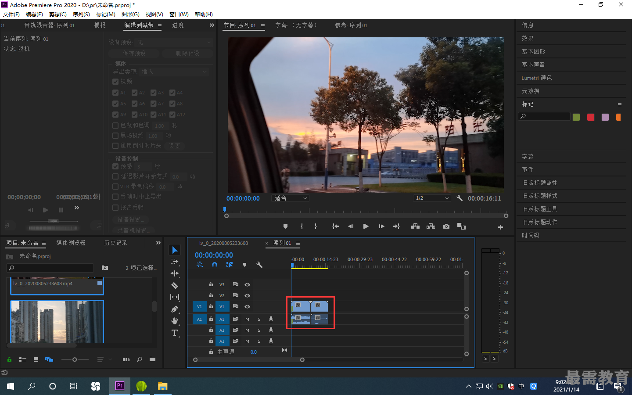Viewport: 632px width, 395px height.
Task: Open the 节目: 序列01 panel menu
Action: point(263,25)
